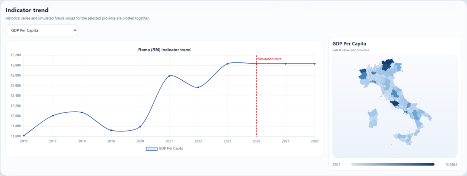Click the 2018 data point

pyautogui.click(x=82, y=112)
